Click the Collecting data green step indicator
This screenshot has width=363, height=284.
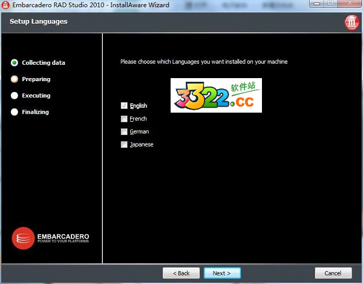(15, 62)
